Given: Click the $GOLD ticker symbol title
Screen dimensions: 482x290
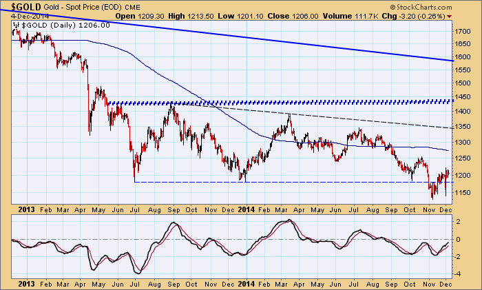Looking at the screenshot, I should pyautogui.click(x=22, y=6).
